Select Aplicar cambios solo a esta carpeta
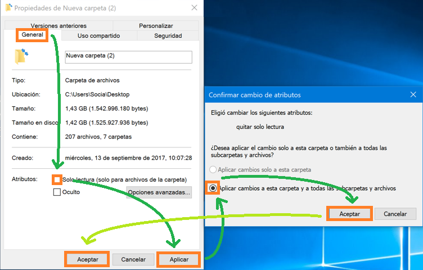Viewport: 423px width, 270px height. 213,170
